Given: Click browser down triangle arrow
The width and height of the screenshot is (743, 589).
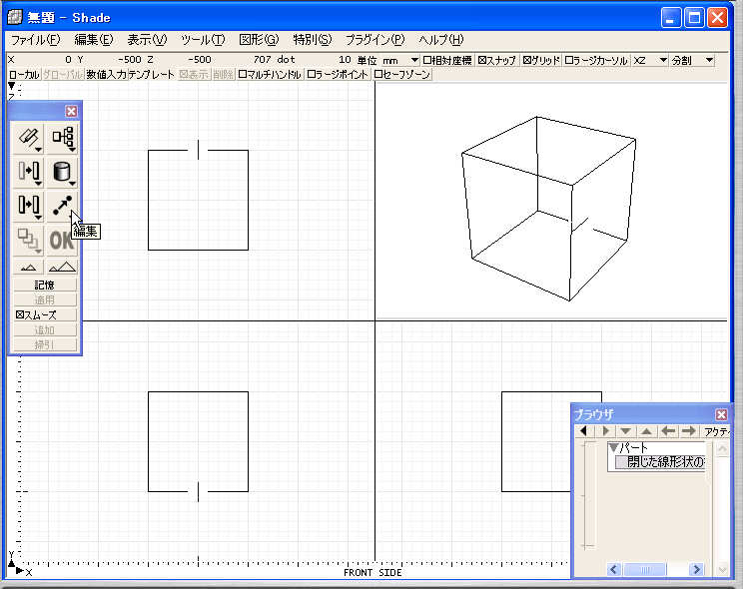Looking at the screenshot, I should [626, 431].
